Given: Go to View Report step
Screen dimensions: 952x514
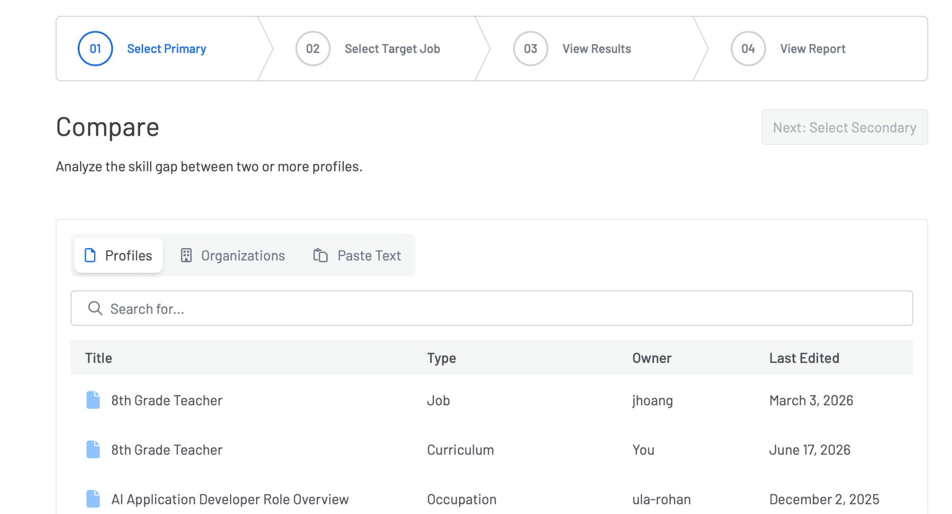Looking at the screenshot, I should pyautogui.click(x=813, y=49).
